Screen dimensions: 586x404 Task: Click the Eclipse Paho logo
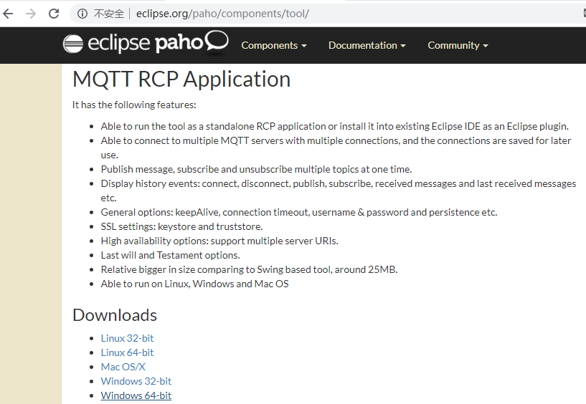(x=146, y=43)
